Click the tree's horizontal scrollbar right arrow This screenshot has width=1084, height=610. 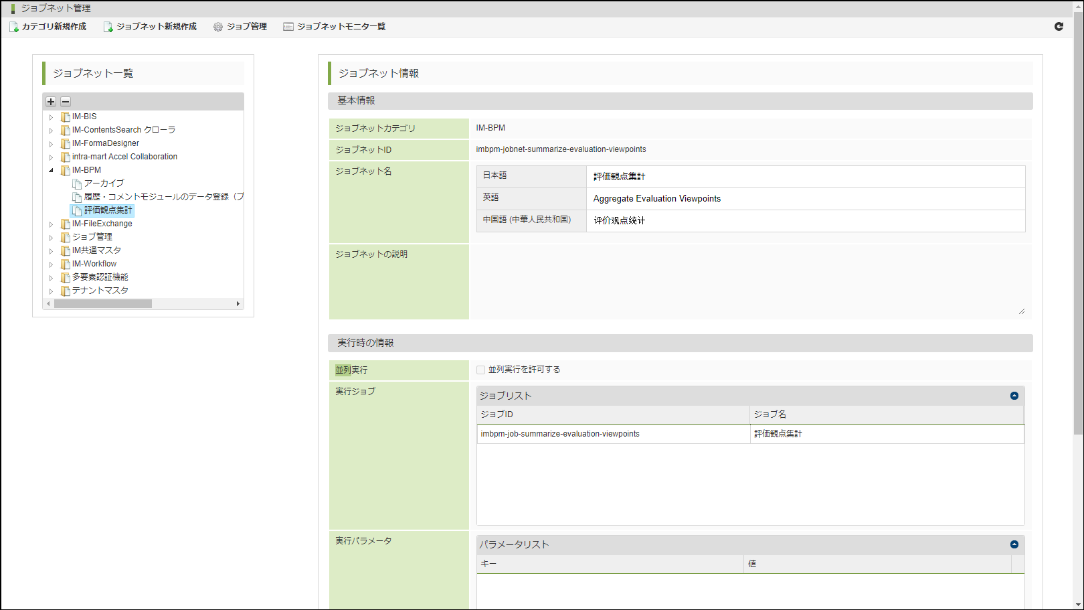click(x=238, y=304)
